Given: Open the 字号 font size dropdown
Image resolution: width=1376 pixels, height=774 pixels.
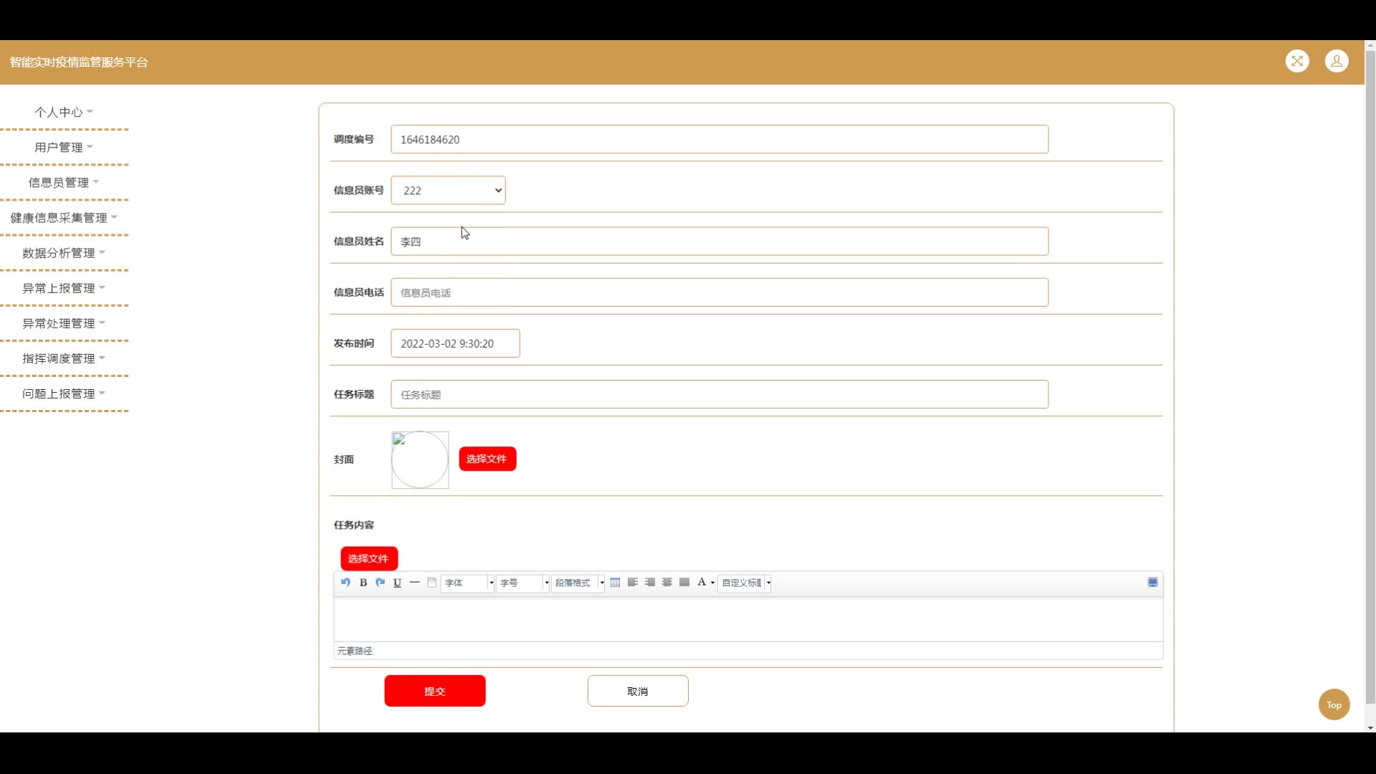Looking at the screenshot, I should pyautogui.click(x=523, y=583).
